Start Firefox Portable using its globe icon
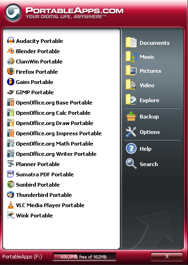188x265 pixels. pyautogui.click(x=10, y=71)
